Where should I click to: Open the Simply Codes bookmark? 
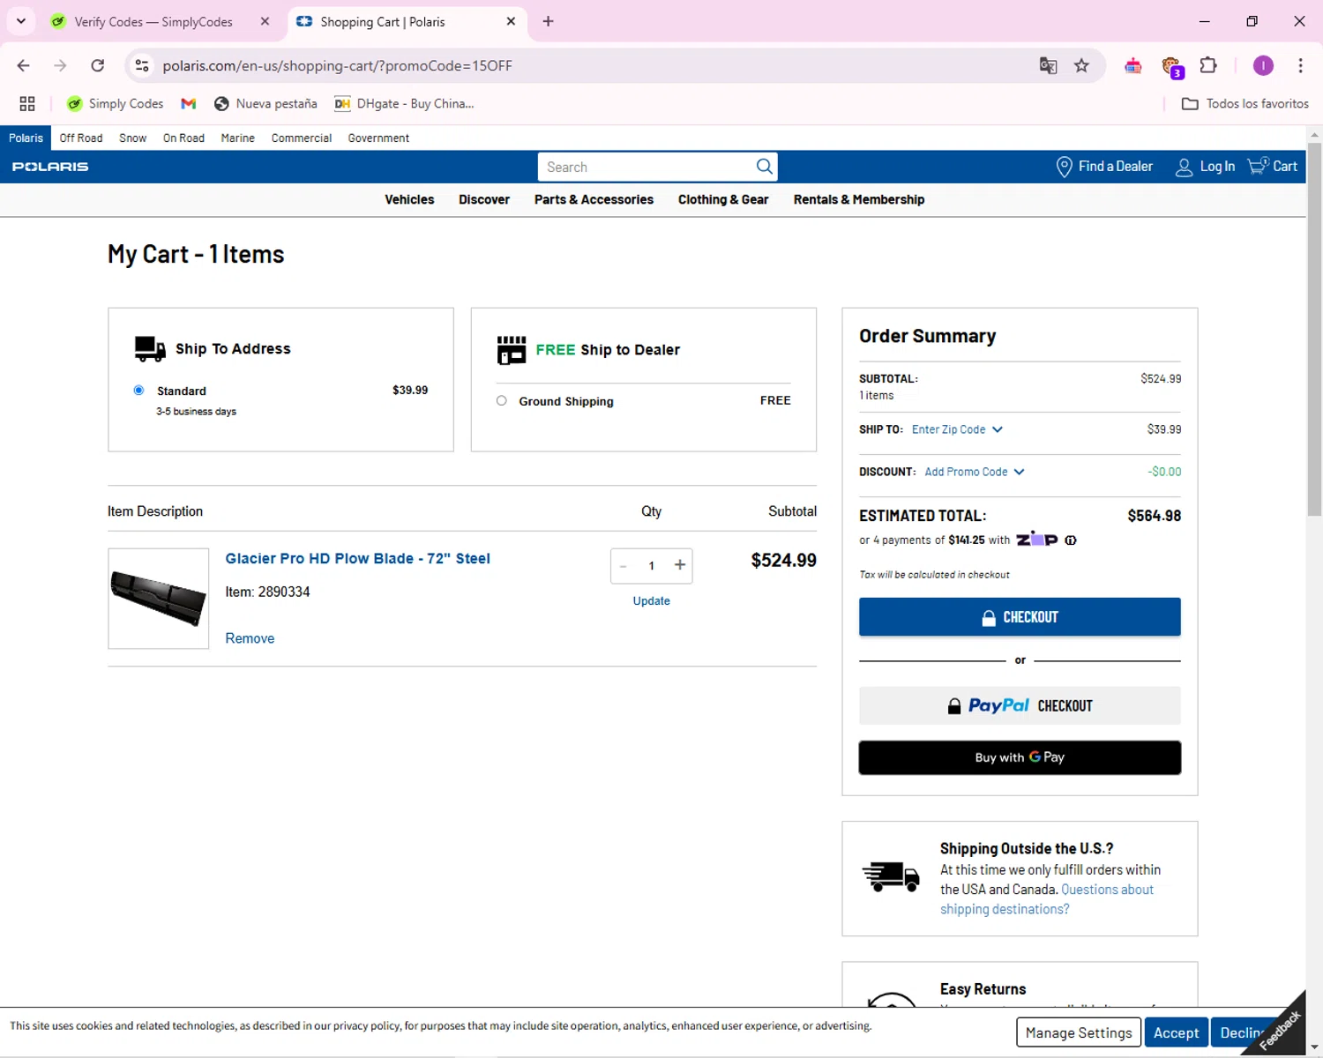116,103
